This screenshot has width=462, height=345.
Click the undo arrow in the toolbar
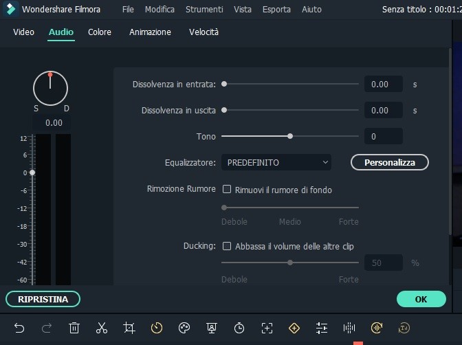(x=19, y=328)
